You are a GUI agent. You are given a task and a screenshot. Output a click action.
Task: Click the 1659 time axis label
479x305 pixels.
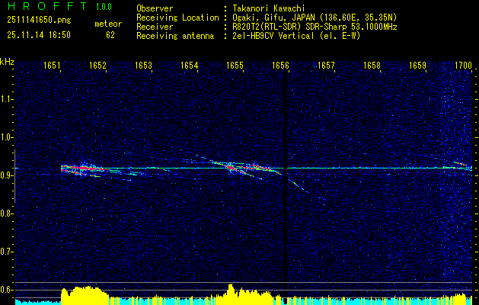(417, 66)
